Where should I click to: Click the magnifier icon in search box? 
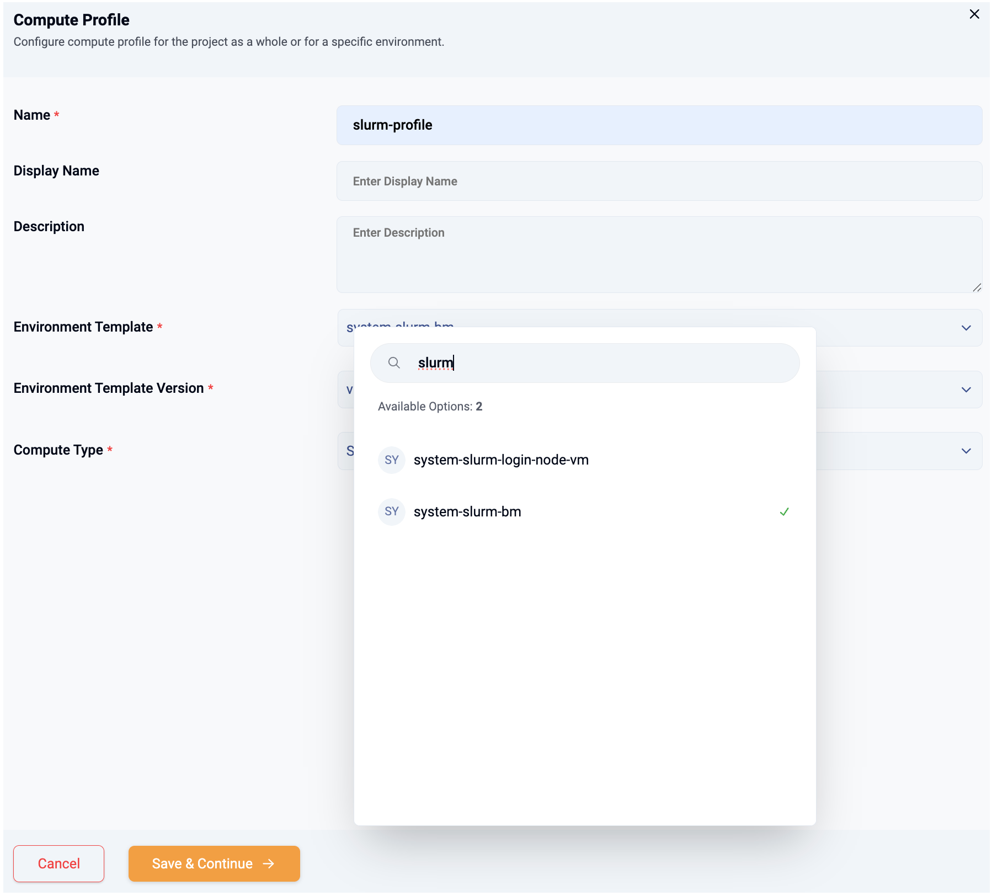point(394,362)
